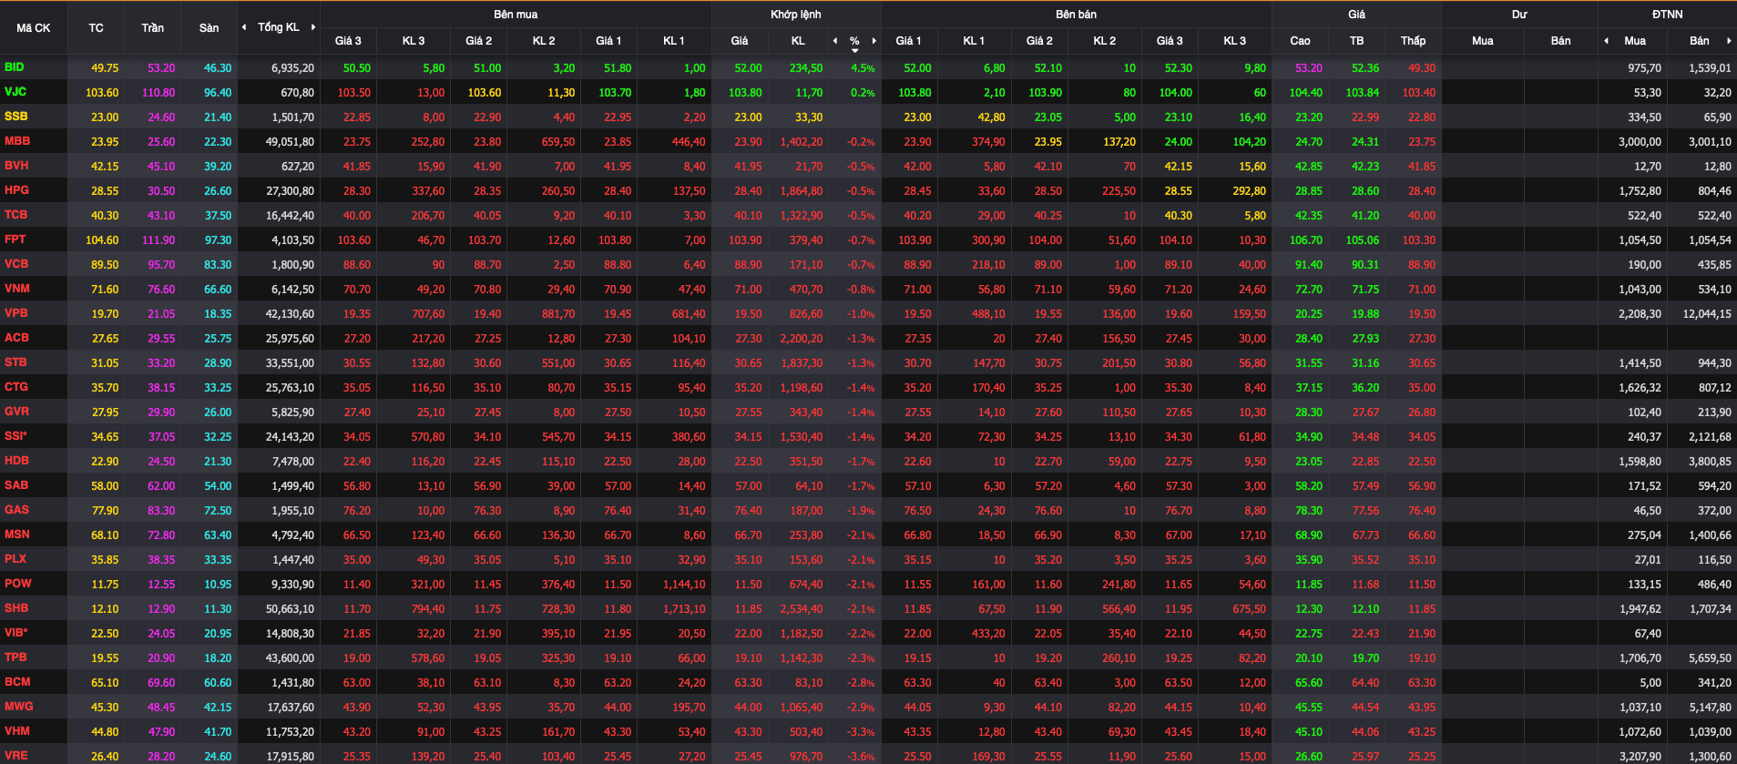1737x764 pixels.
Task: Click the Tổng KL column header
Action: (278, 27)
